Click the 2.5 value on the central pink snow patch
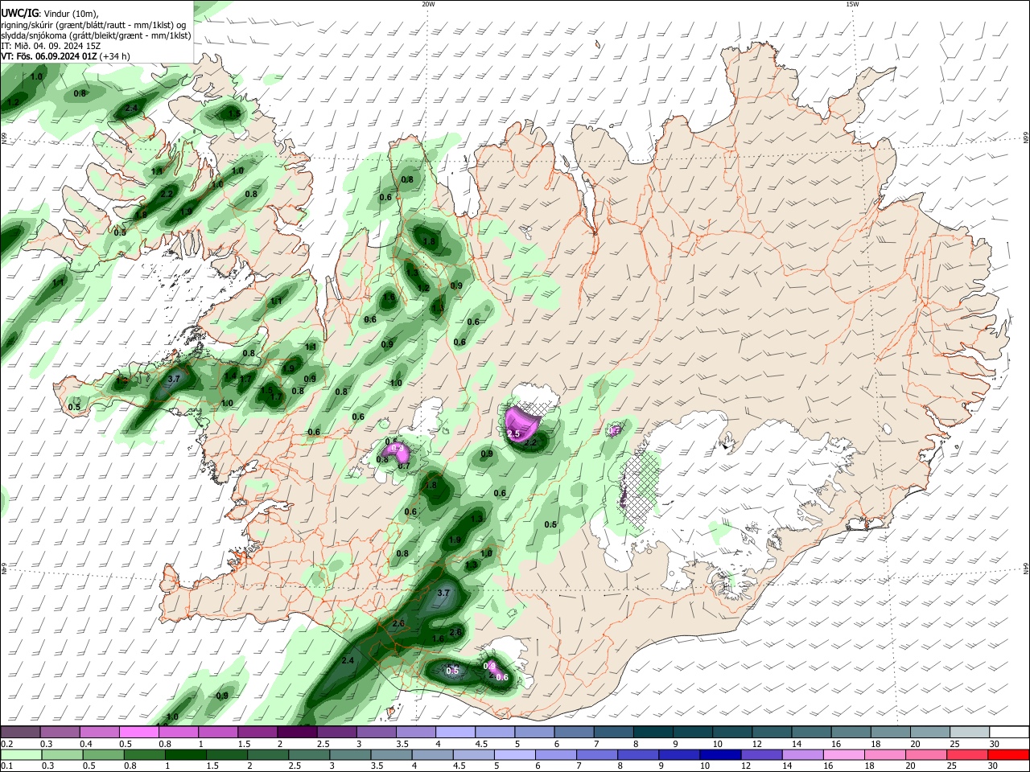Viewport: 1030px width, 772px height. pos(513,434)
